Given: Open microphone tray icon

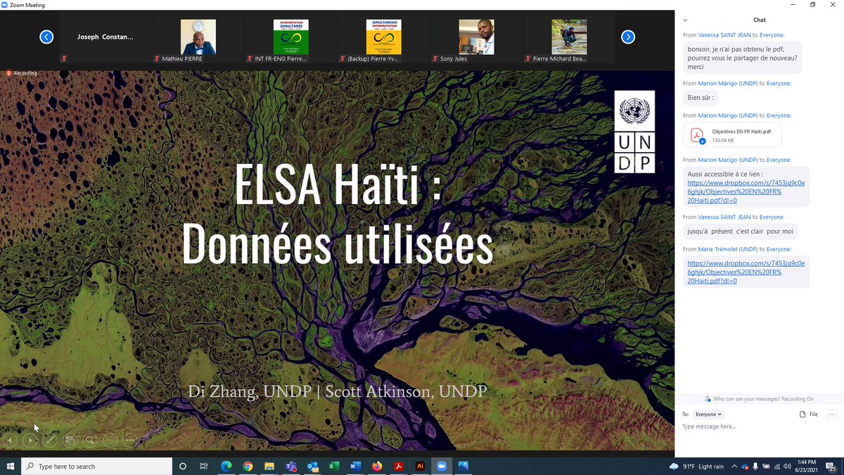Looking at the screenshot, I should tap(755, 466).
